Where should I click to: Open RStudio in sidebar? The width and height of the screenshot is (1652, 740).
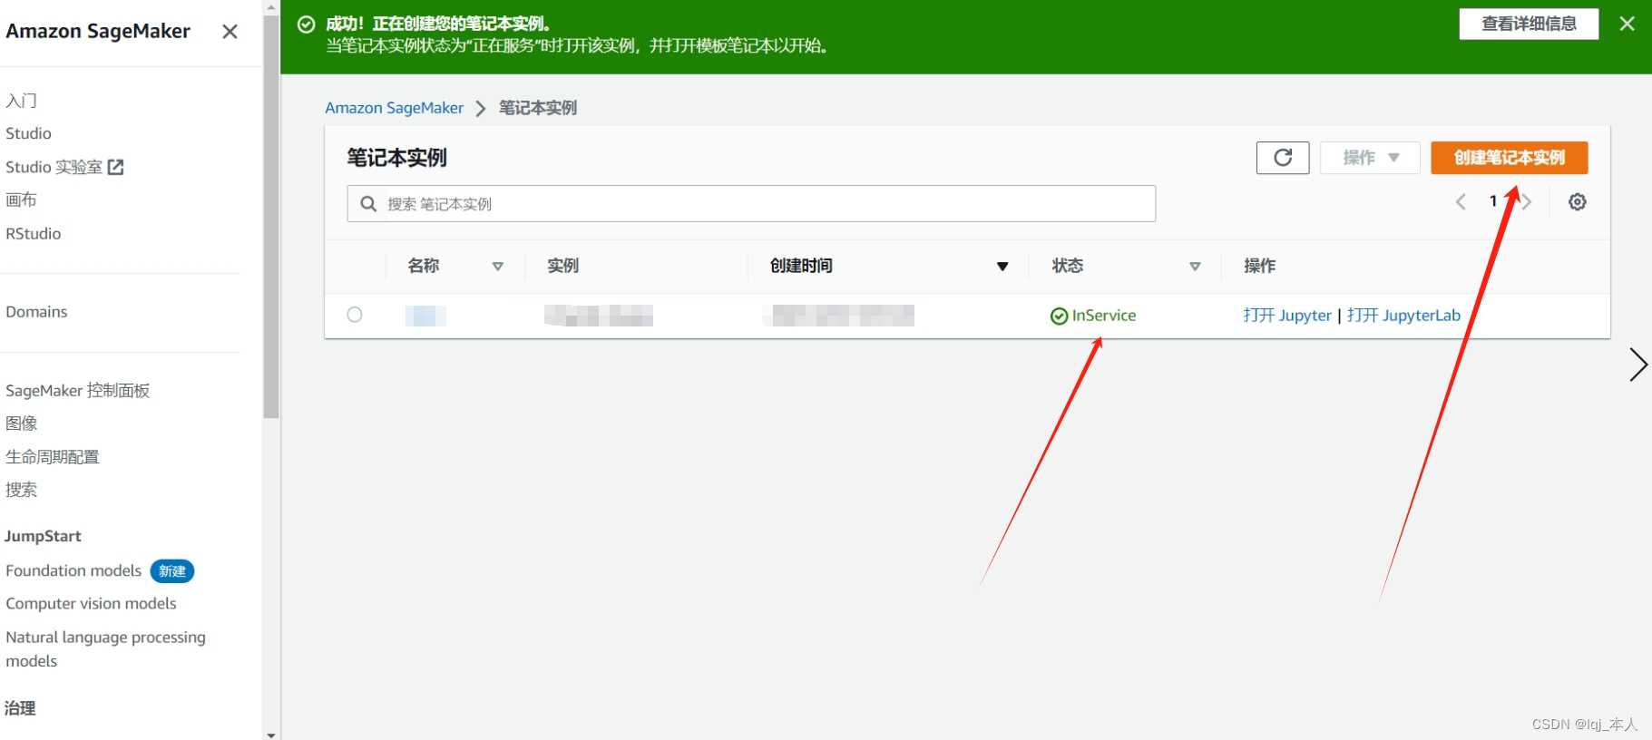coord(34,233)
